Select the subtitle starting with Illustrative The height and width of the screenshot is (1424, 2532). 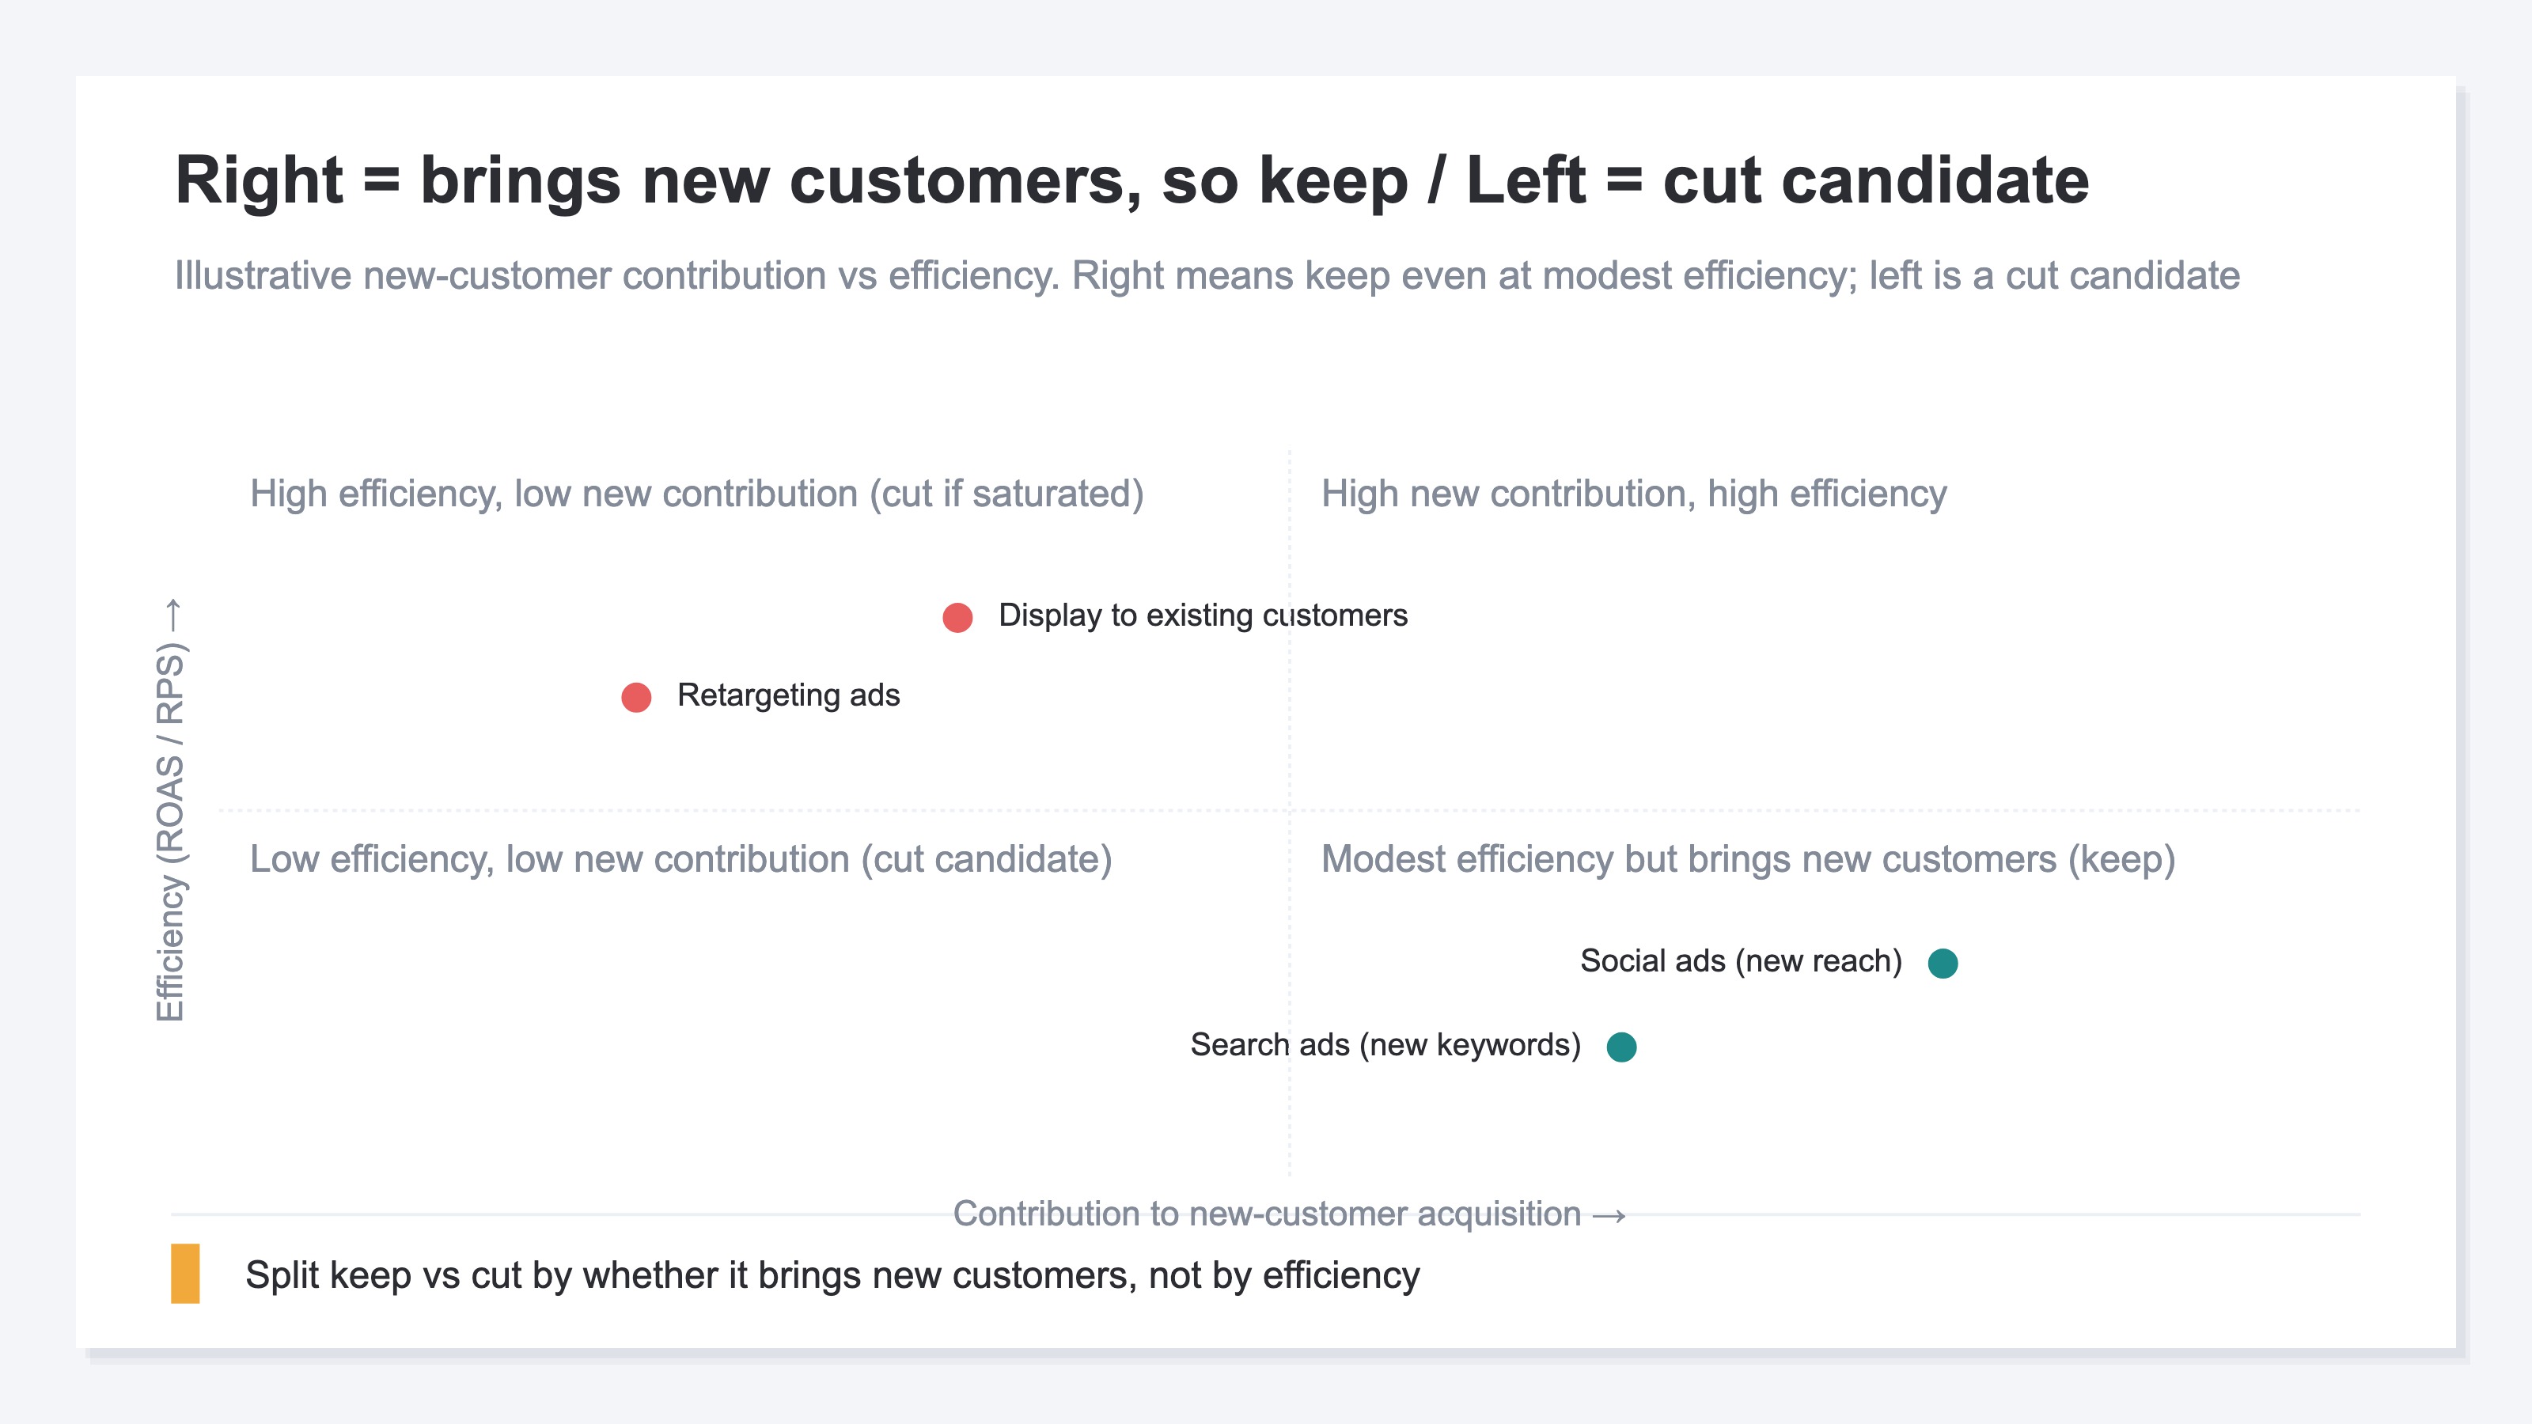click(1207, 276)
